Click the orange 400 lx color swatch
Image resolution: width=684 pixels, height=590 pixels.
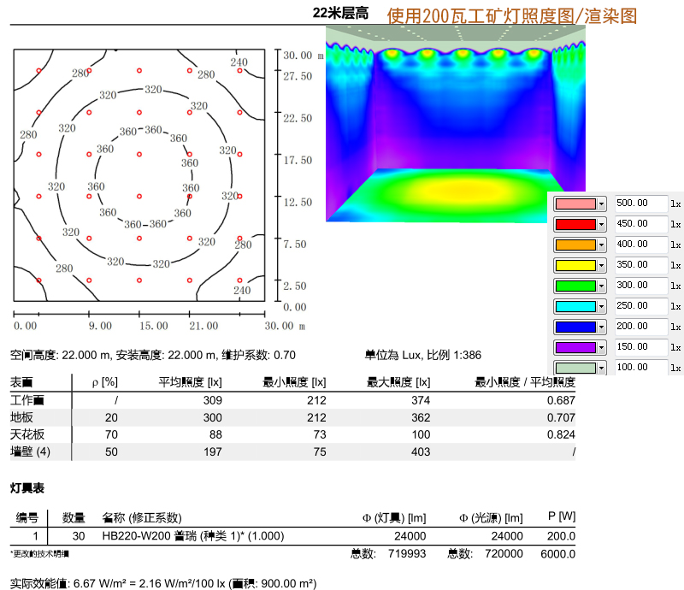coord(575,245)
